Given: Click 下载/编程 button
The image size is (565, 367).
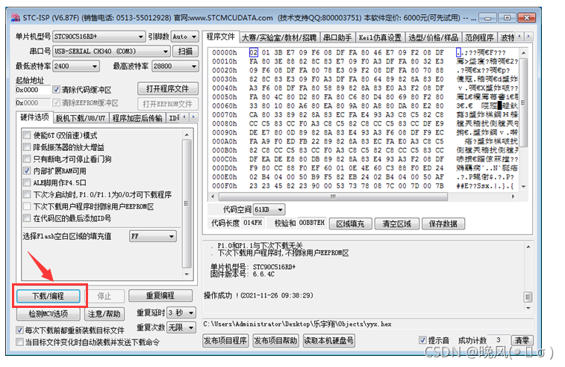Looking at the screenshot, I should (49, 296).
